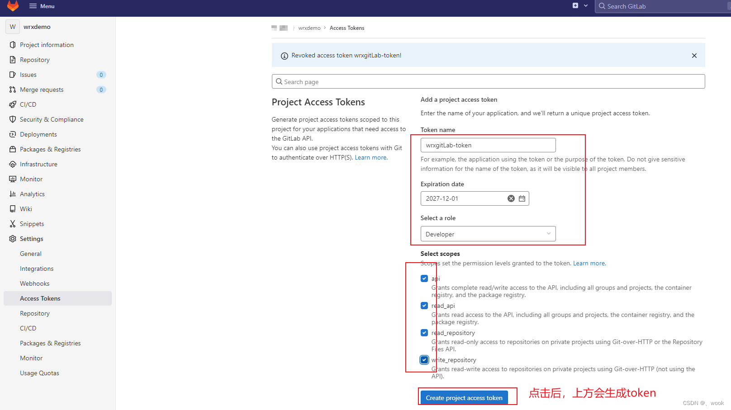Toggle the api scope checkbox

424,278
